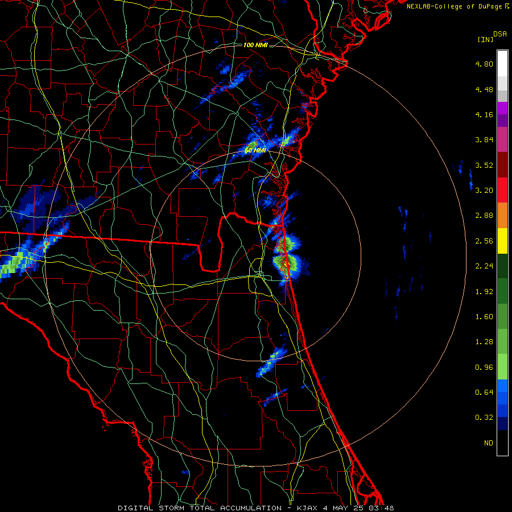The width and height of the screenshot is (512, 512).
Task: Pick the black ND swatch at legend bottom
Action: click(x=502, y=443)
